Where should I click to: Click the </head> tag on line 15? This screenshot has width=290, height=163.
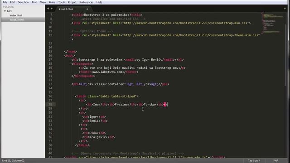coord(71,52)
